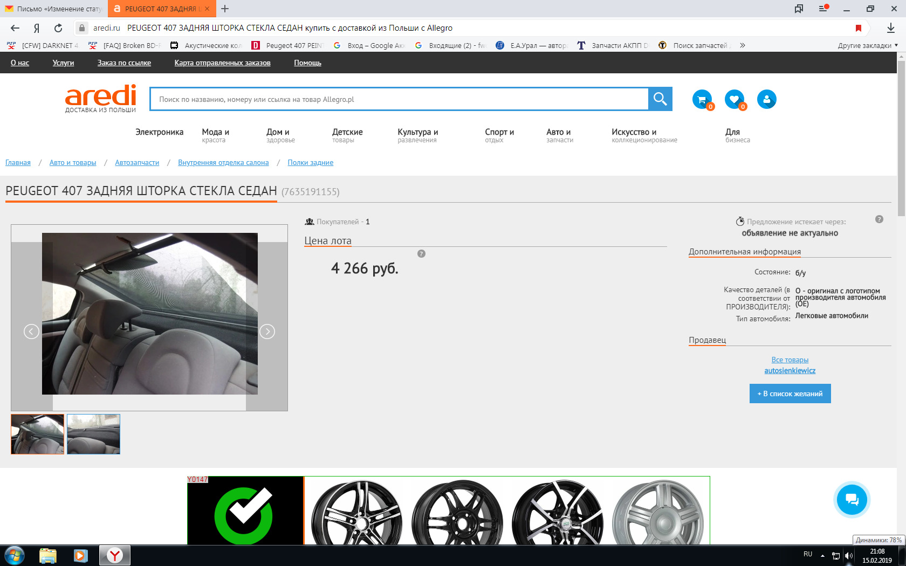Viewport: 906px width, 566px height.
Task: Show next product photo arrow
Action: (x=267, y=332)
